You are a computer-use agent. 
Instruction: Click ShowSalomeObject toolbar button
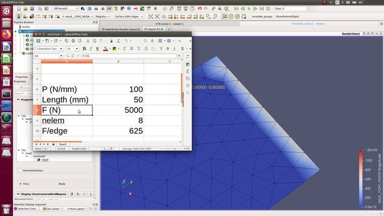coord(287,16)
